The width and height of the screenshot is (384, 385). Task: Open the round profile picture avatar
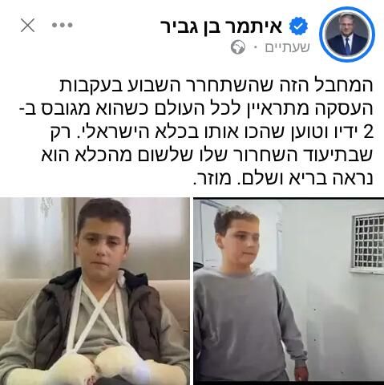pos(347,34)
